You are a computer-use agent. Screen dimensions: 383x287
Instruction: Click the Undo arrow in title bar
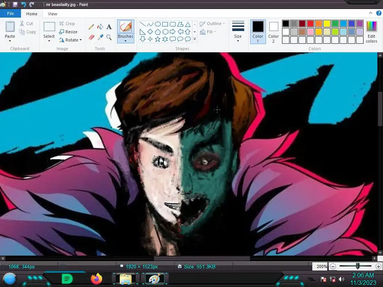[x=24, y=4]
